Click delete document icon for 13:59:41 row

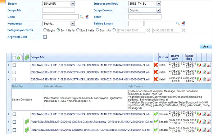209,65
